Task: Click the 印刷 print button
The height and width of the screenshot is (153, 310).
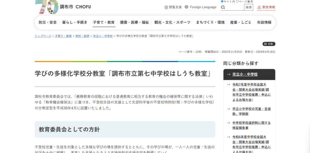Action: (x=269, y=44)
